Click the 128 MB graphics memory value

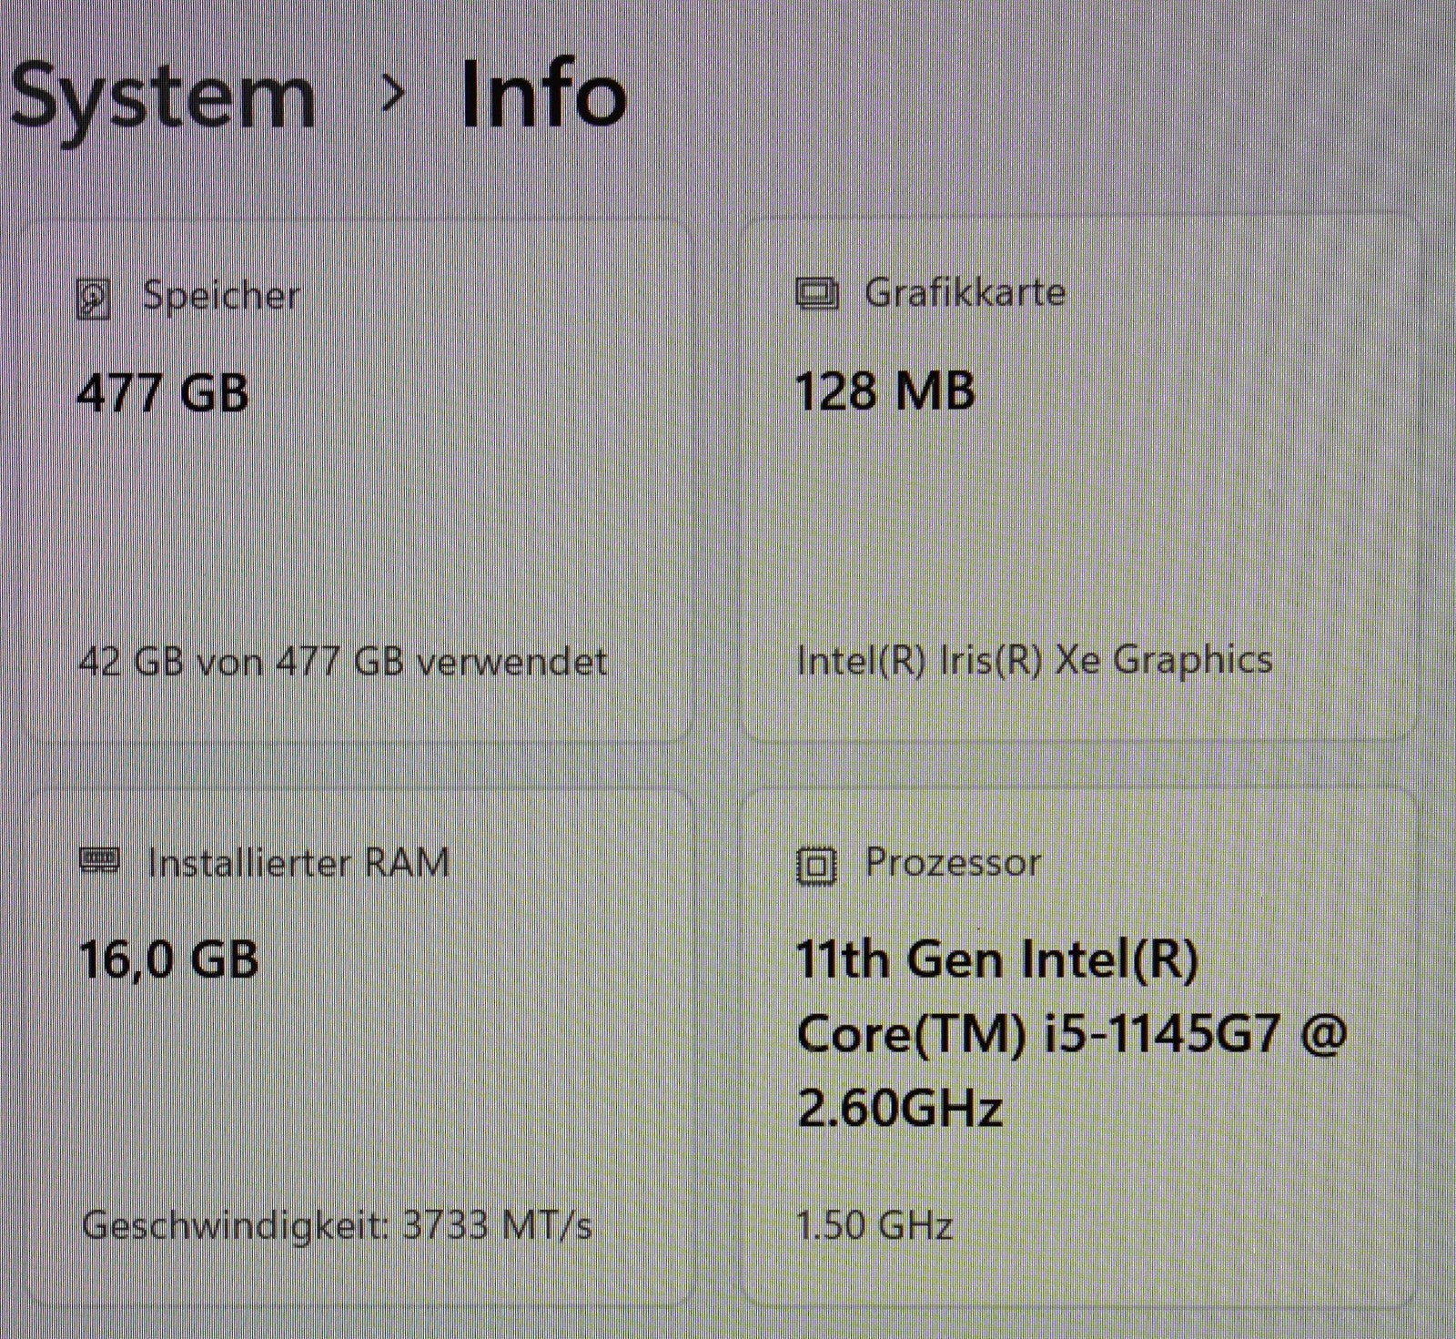885,393
